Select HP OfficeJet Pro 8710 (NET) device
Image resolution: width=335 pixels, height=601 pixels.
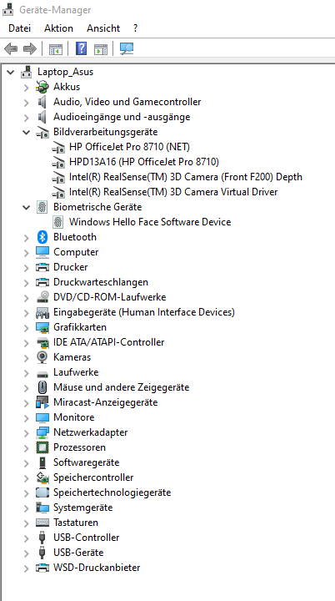(x=129, y=147)
